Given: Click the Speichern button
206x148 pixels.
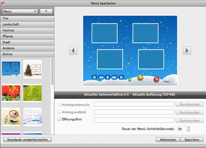Looking at the screenshot, I should point(192,139).
